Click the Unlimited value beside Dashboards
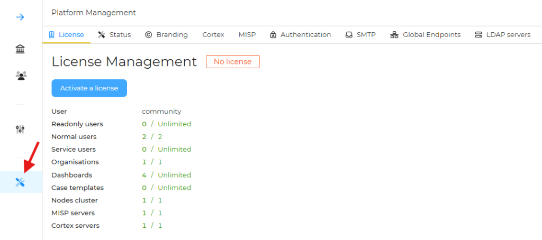Image resolution: width=542 pixels, height=240 pixels. (x=174, y=175)
